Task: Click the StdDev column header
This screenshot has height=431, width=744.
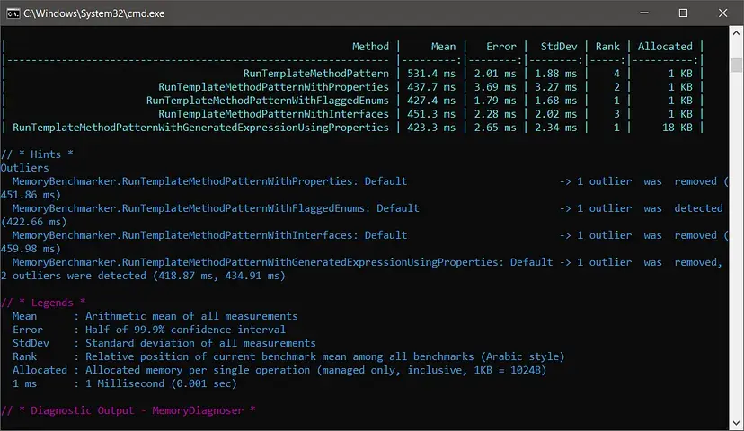Action: pyautogui.click(x=559, y=47)
